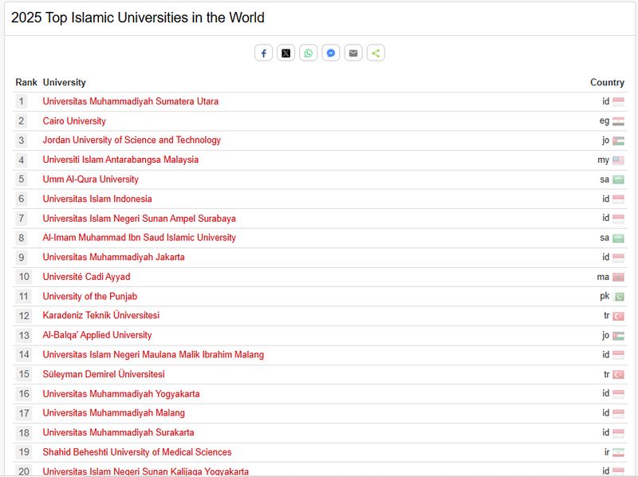Viewport: 638px width, 477px height.
Task: Click country code 'pk' for Punjab
Action: (x=605, y=296)
